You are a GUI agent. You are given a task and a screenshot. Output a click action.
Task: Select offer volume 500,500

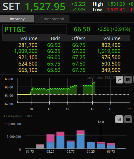tap(111, 64)
